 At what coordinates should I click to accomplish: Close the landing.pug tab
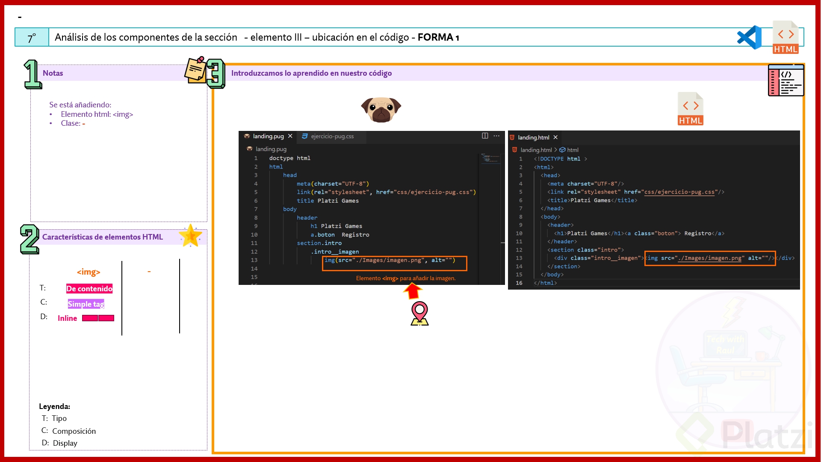pos(290,136)
